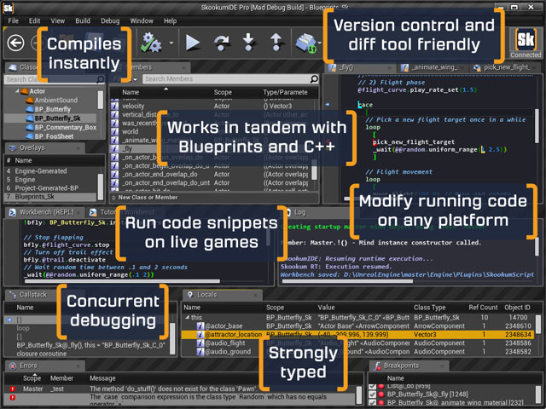This screenshot has width=546, height=409.
Task: Toggle the _animate_wing_material [232] breakpoint checkbox
Action: click(x=372, y=403)
